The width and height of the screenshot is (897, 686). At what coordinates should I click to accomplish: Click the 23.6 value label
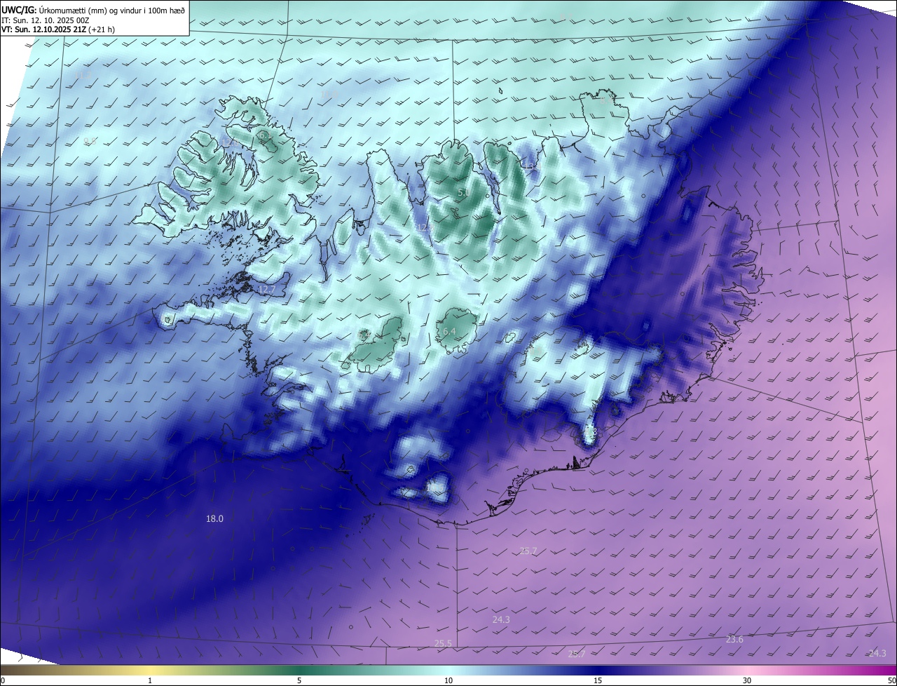click(734, 639)
